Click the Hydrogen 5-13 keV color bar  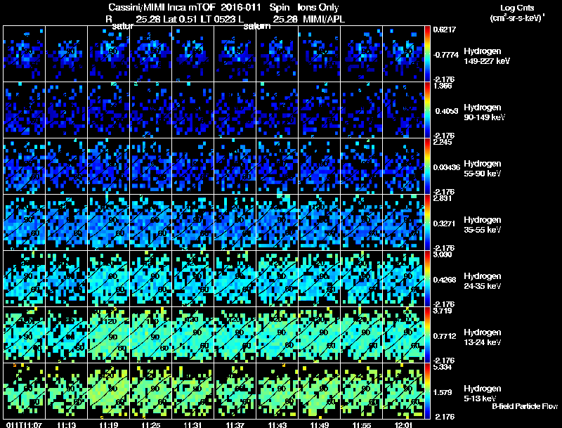click(x=428, y=391)
